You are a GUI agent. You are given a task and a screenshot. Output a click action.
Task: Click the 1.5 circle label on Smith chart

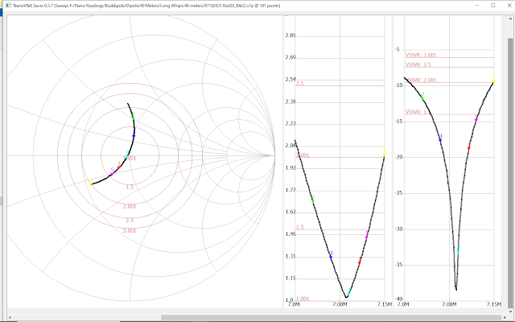130,187
